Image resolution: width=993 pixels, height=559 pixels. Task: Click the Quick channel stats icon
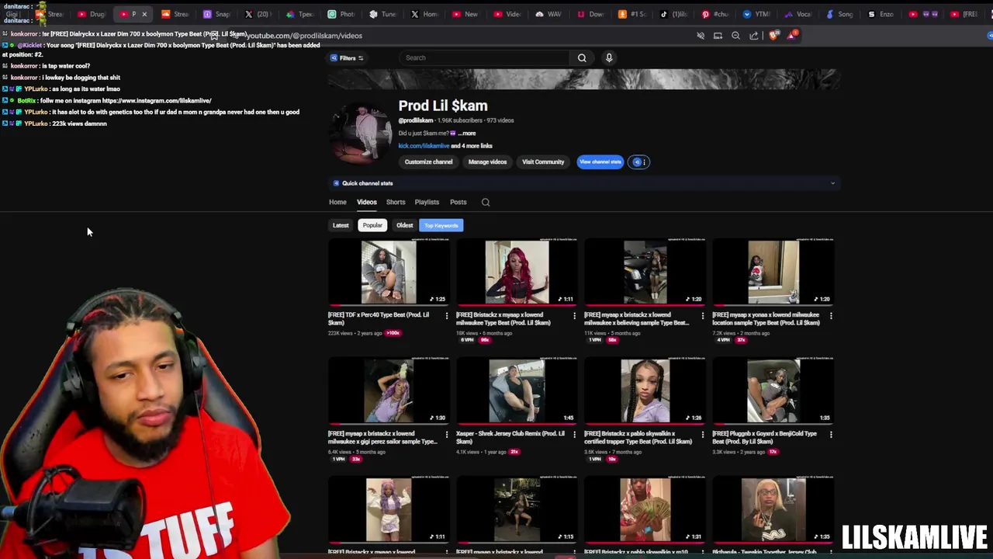[x=336, y=183]
